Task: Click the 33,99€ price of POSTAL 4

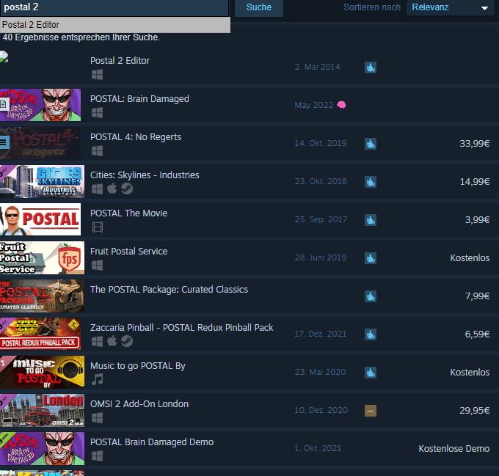Action: (475, 144)
